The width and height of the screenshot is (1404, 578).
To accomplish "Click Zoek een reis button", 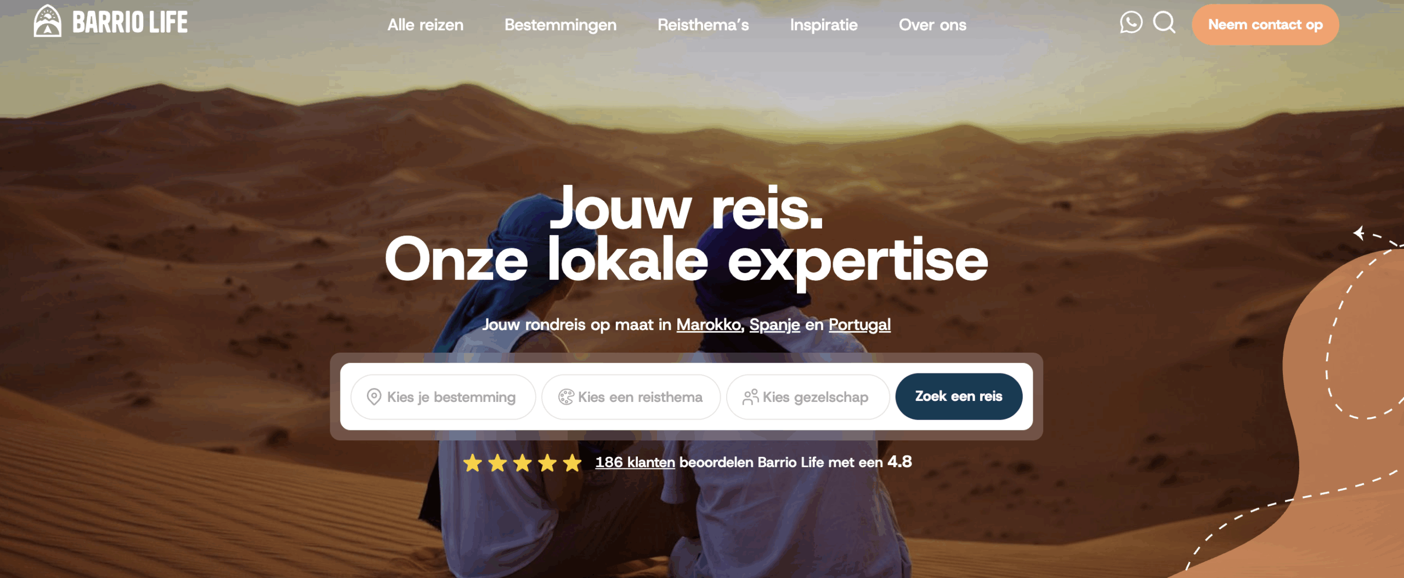I will pos(958,396).
